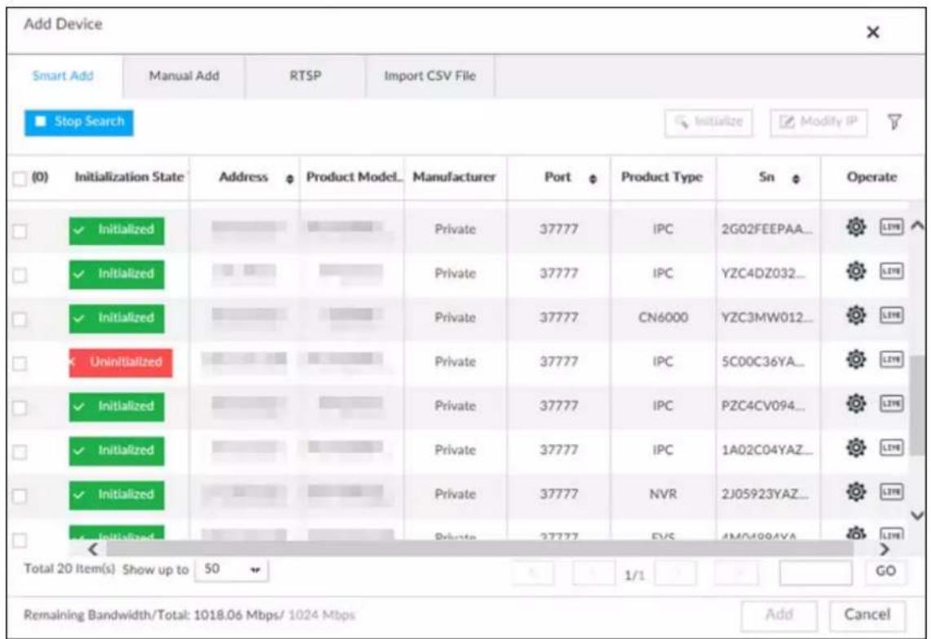This screenshot has height=639, width=931.
Task: Click gear icon in 1A02C04YAZ row
Action: click(x=856, y=447)
